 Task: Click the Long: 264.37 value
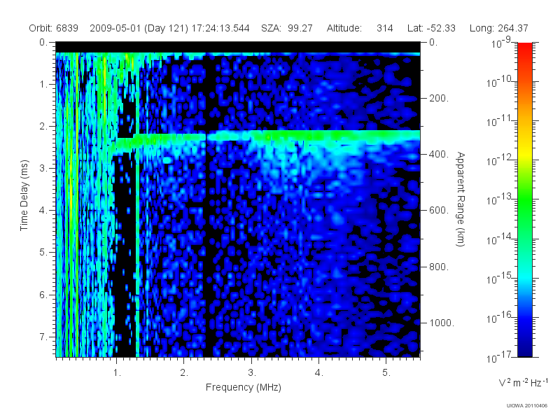[498, 28]
